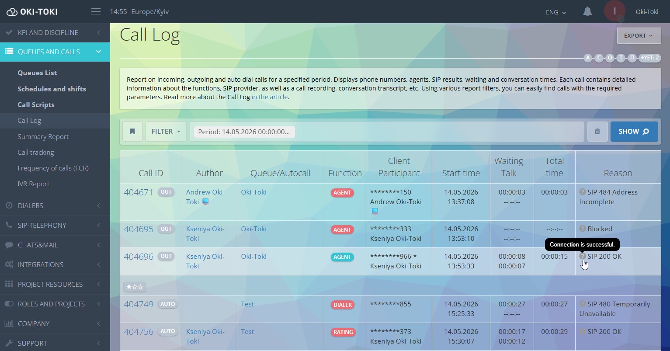Click the П badge above the description
670x351 pixels.
point(632,58)
